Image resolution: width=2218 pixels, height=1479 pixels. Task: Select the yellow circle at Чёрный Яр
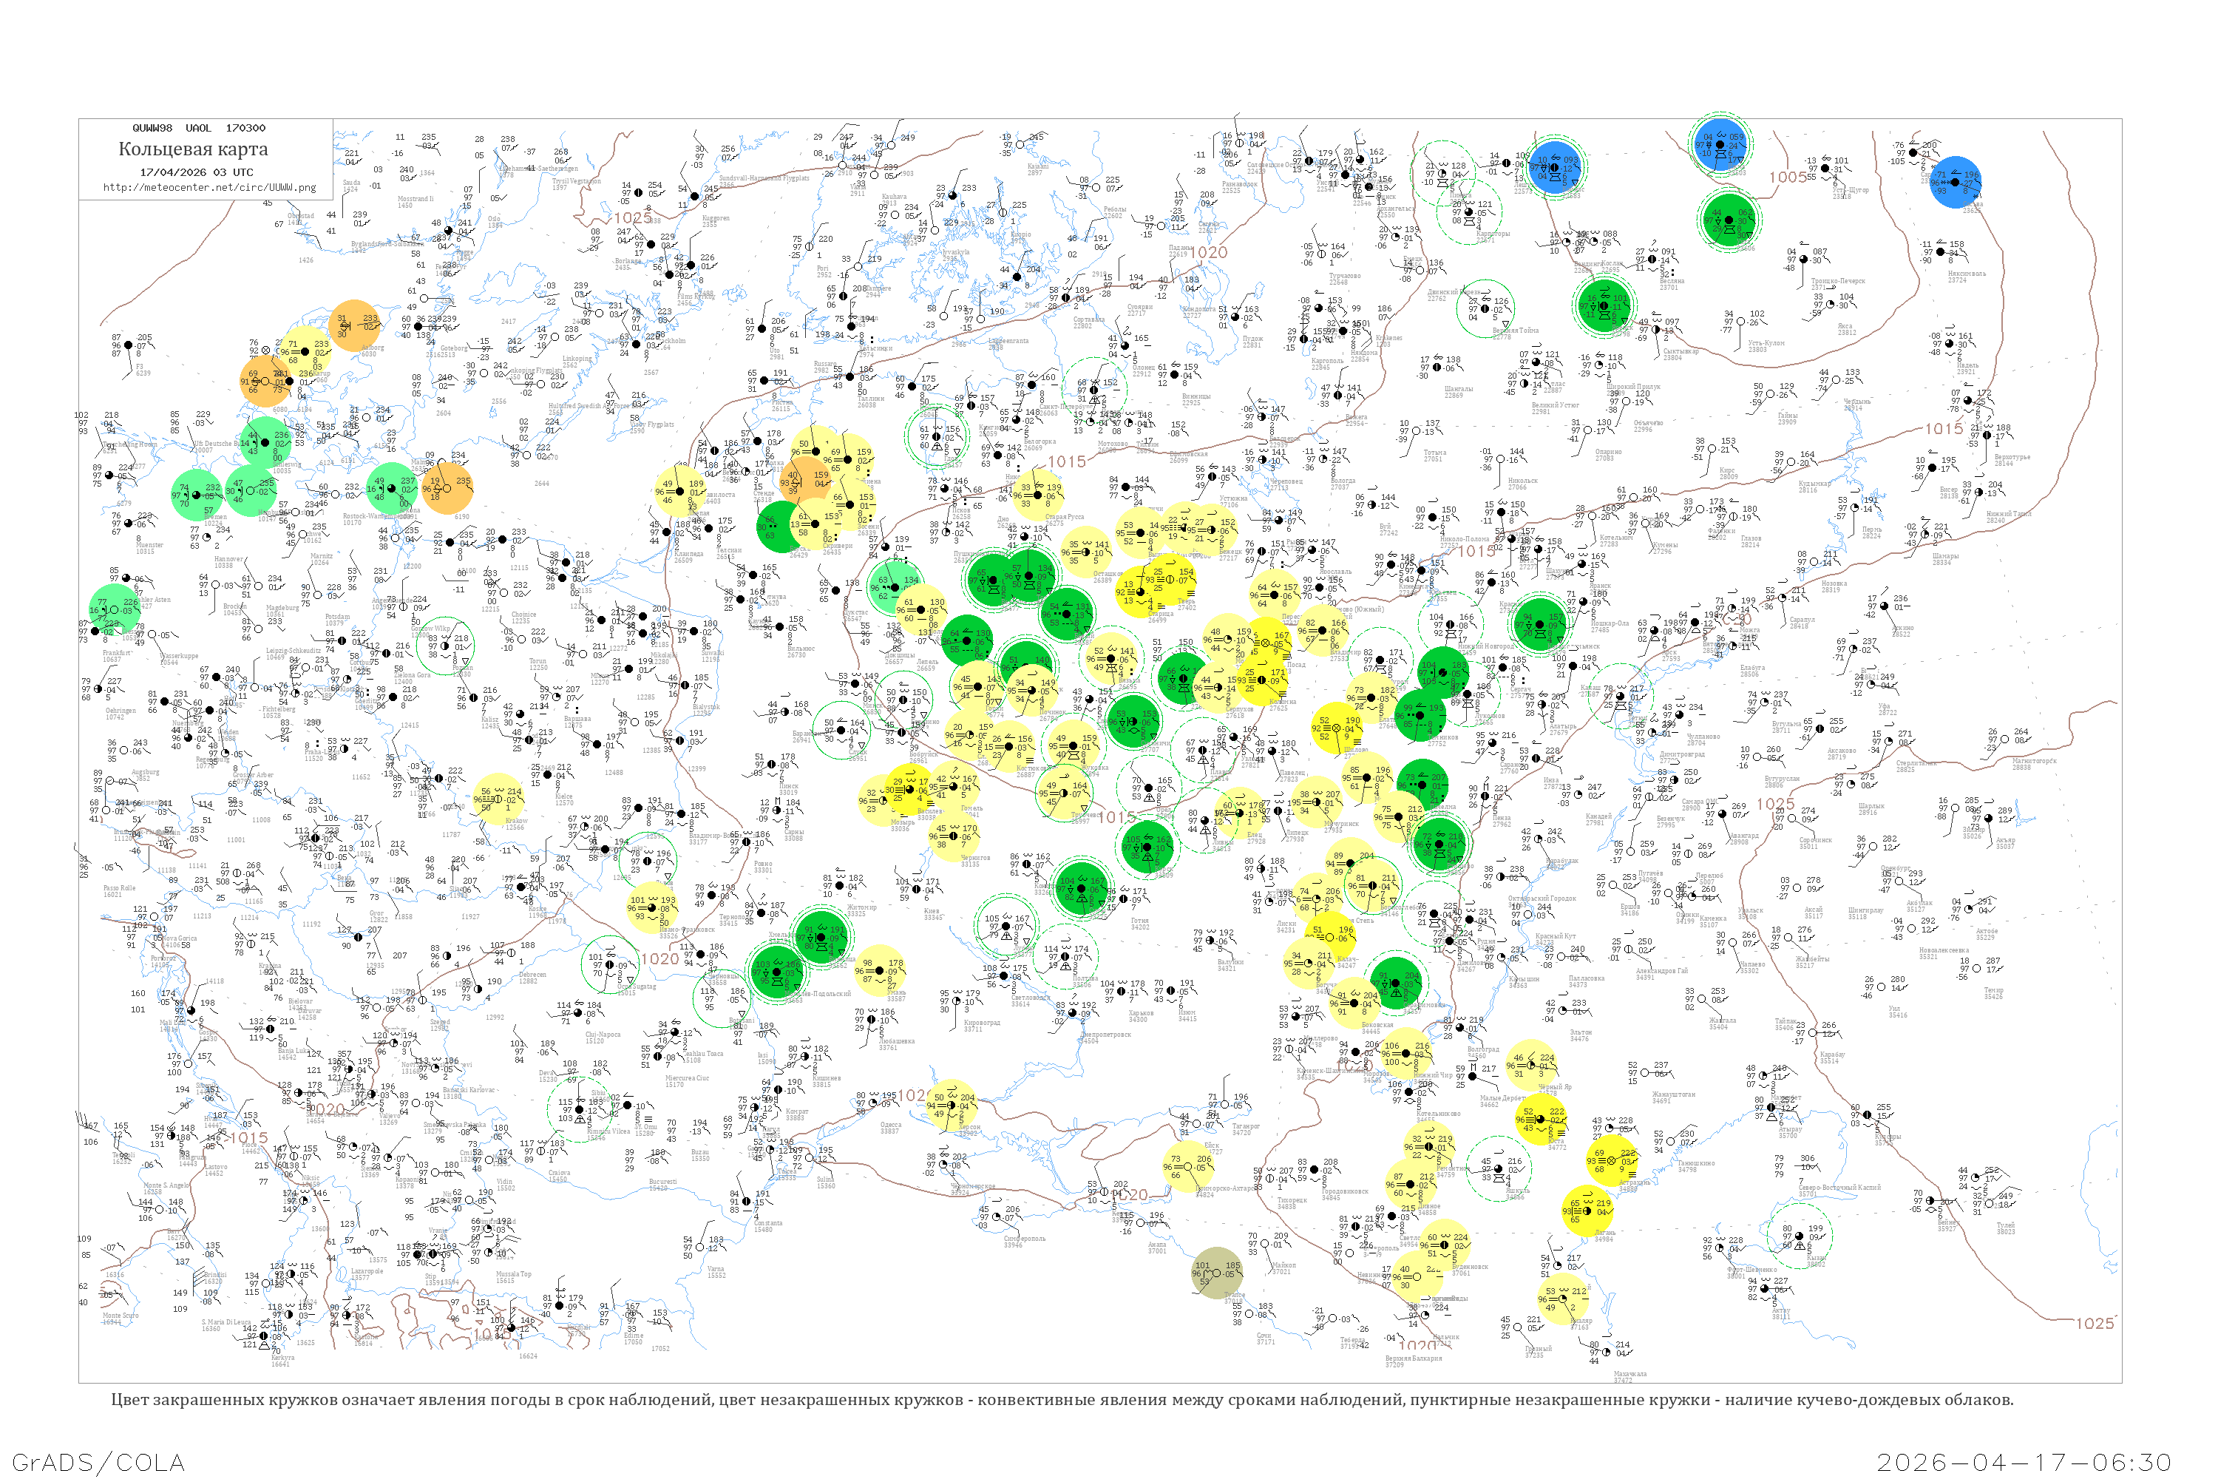(1530, 1066)
